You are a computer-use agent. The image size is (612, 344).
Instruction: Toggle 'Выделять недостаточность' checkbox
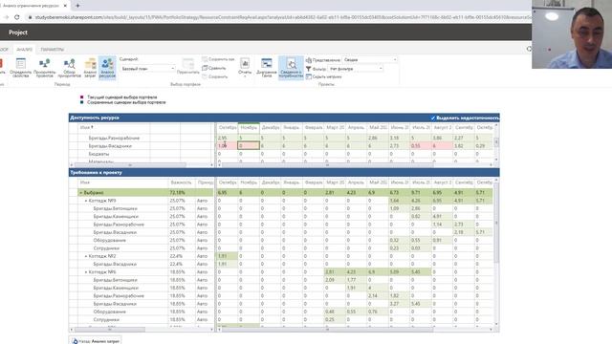click(x=433, y=118)
